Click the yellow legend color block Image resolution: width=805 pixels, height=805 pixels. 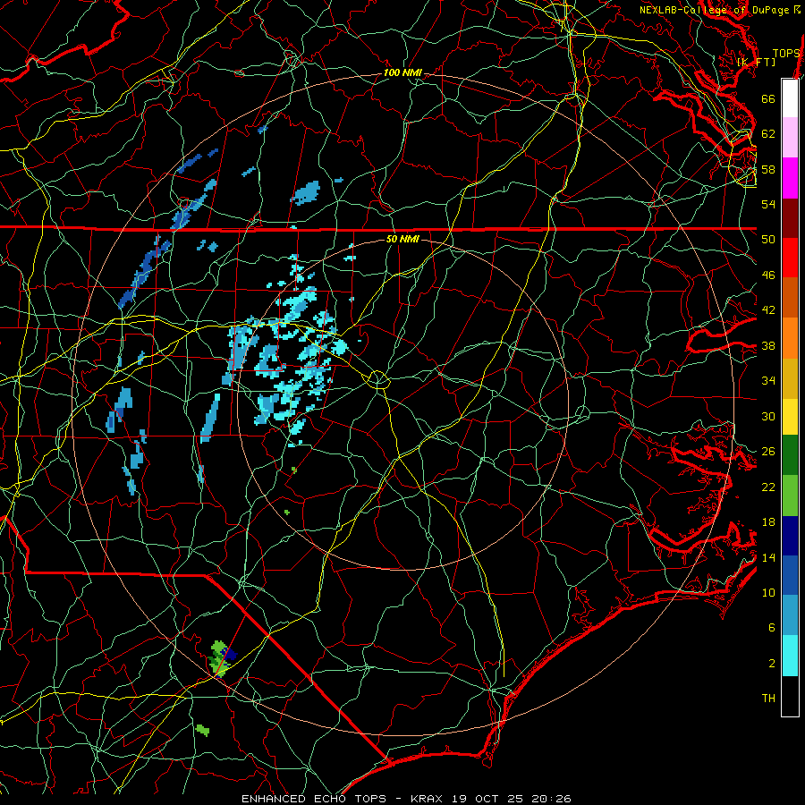790,417
